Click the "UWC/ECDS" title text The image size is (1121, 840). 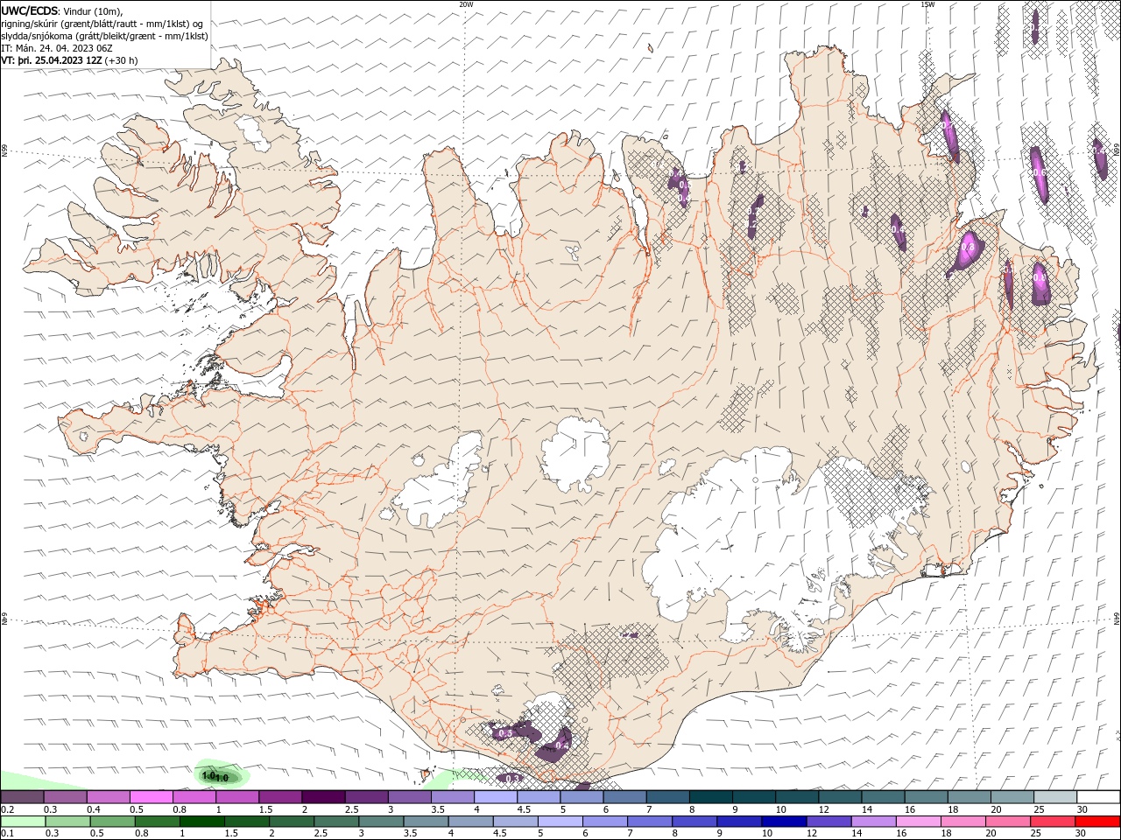pyautogui.click(x=32, y=10)
